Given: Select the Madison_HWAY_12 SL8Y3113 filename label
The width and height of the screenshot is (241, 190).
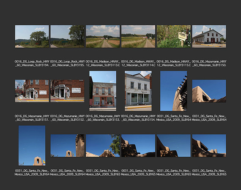Looking at the screenshot, I should [103, 63].
